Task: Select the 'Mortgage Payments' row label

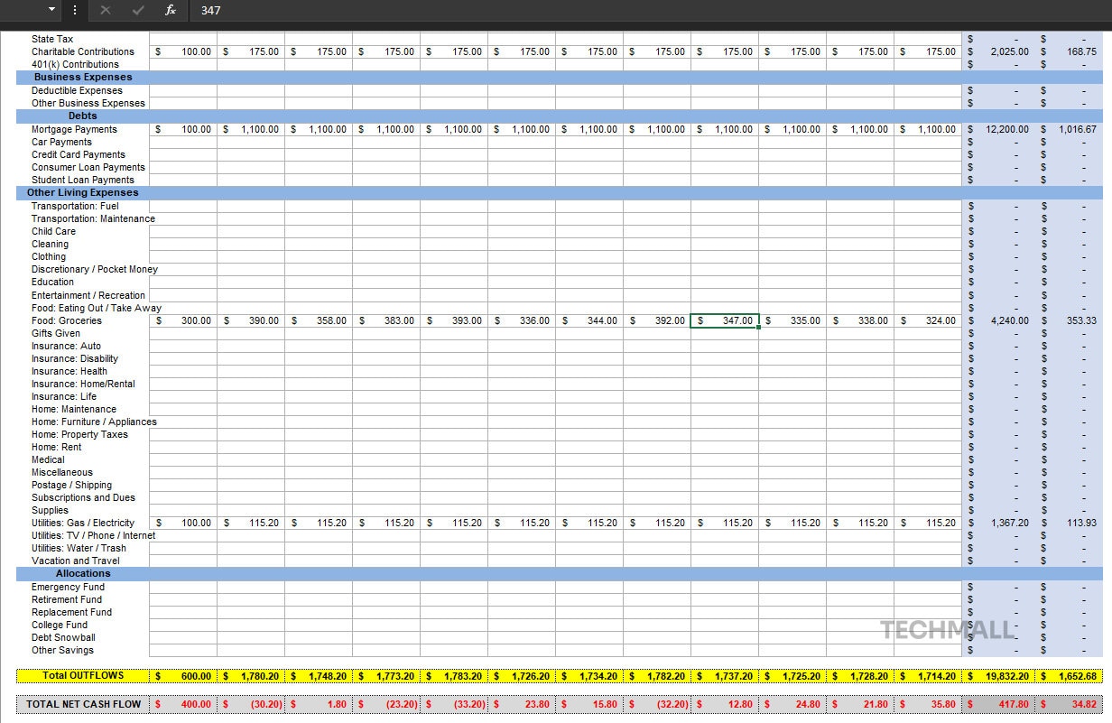Action: 74,129
